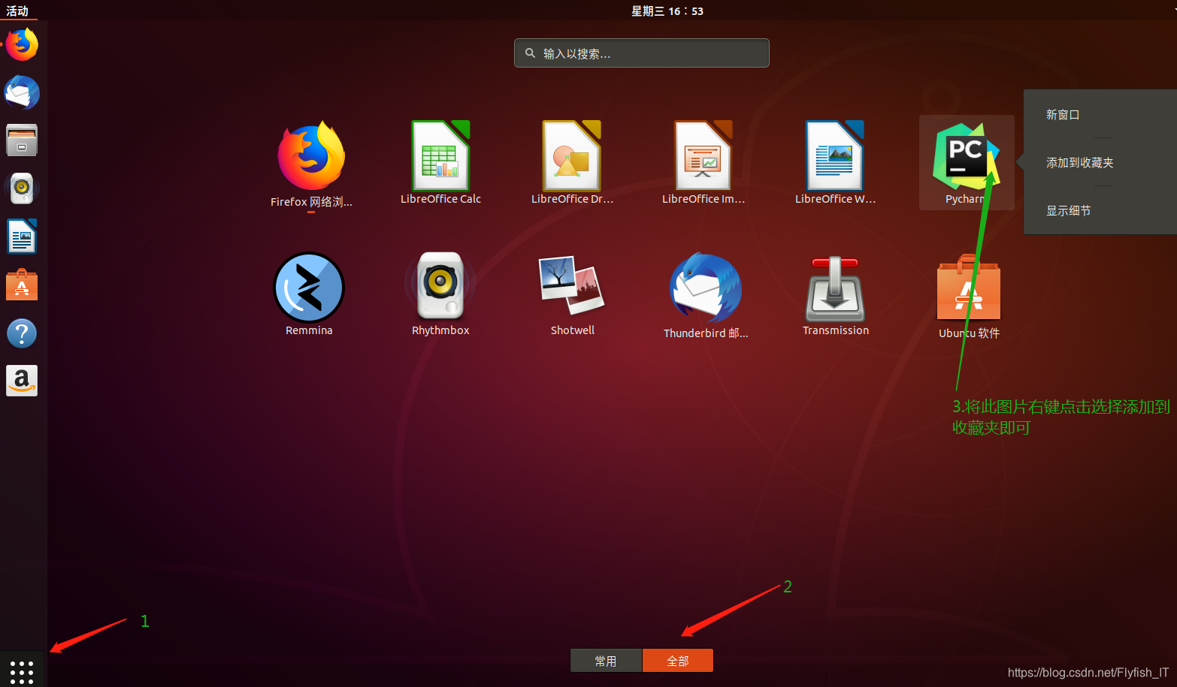Select 新窗口 in the context menu
The height and width of the screenshot is (687, 1177).
[1063, 115]
